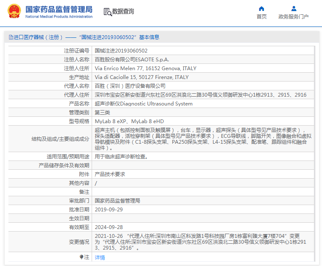
Task: Click the 变更情况 row label
Action: 79,242
